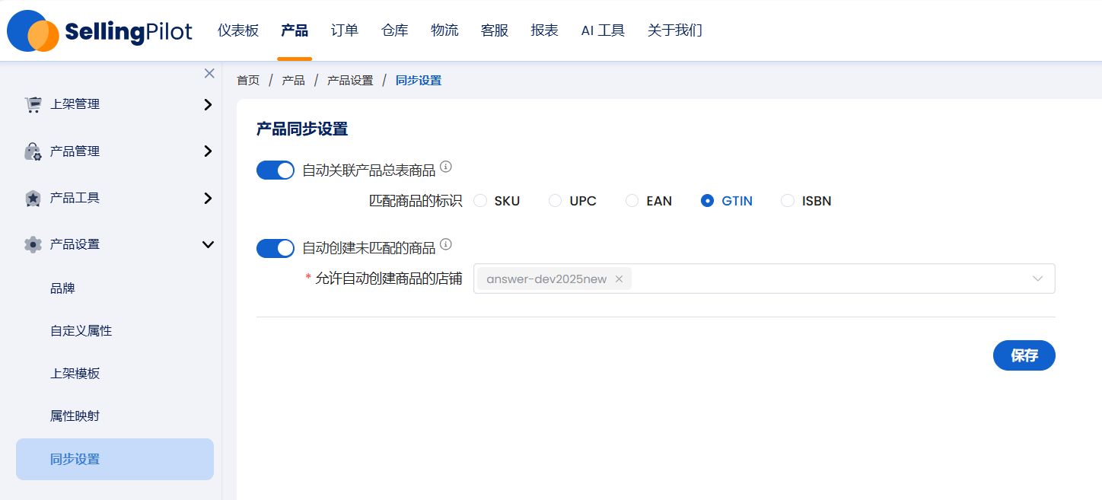The image size is (1102, 500).
Task: Choose the ISBN radio option
Action: 788,201
